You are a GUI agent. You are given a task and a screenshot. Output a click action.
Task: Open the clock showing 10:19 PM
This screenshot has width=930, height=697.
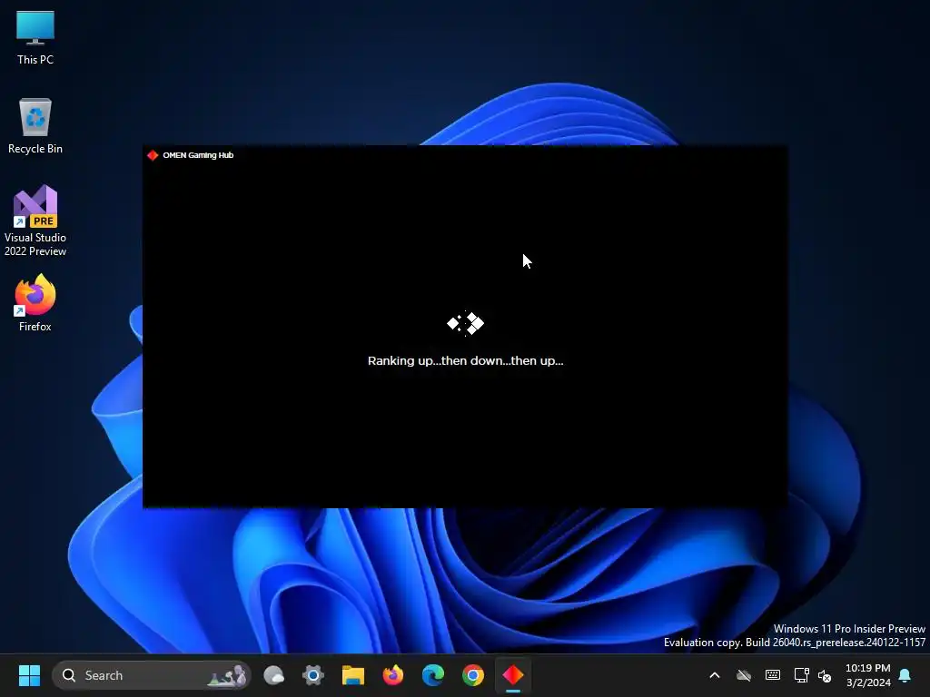point(867,675)
